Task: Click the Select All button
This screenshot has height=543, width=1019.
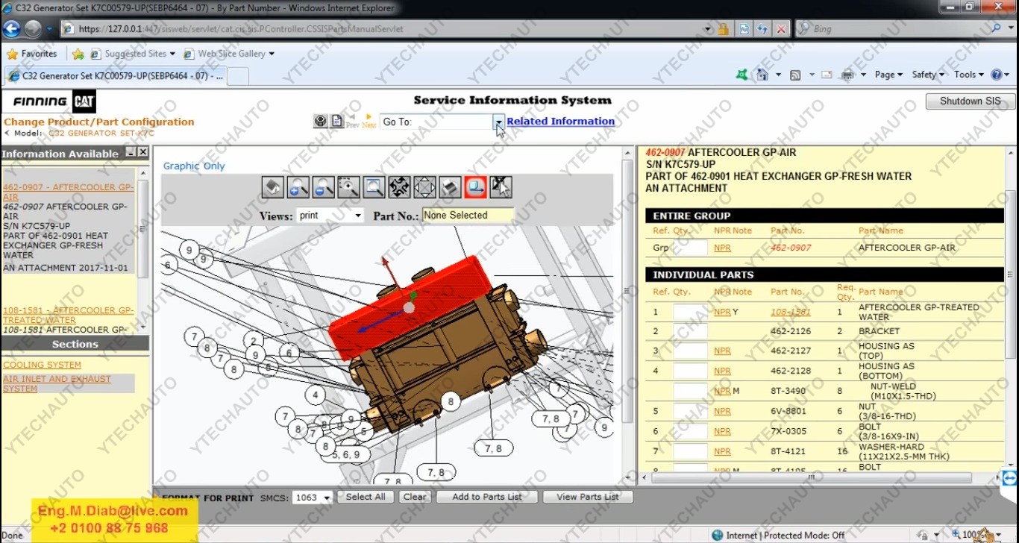Action: [366, 497]
